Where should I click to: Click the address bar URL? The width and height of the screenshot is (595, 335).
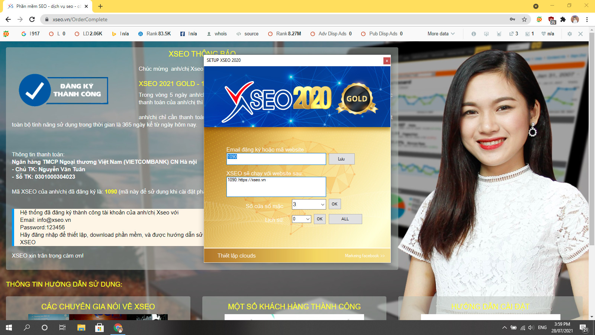[x=80, y=19]
